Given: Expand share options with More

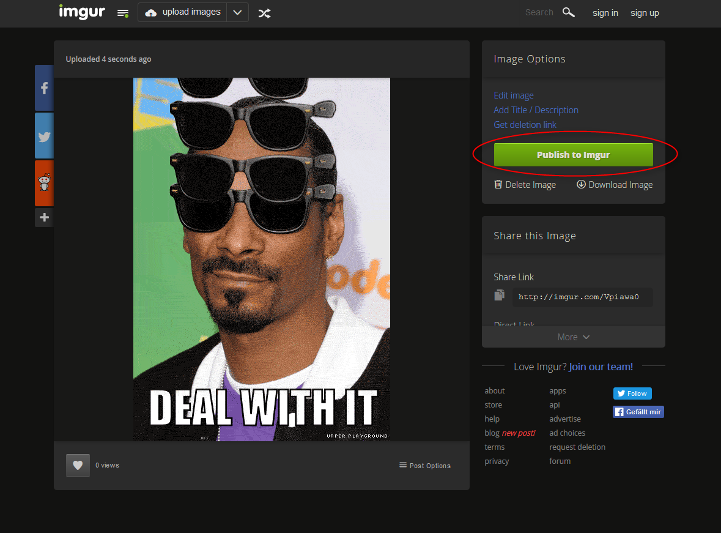Looking at the screenshot, I should tap(574, 337).
